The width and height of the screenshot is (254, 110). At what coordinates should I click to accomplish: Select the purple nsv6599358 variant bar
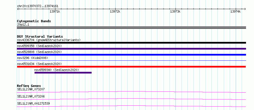(x=131, y=49)
